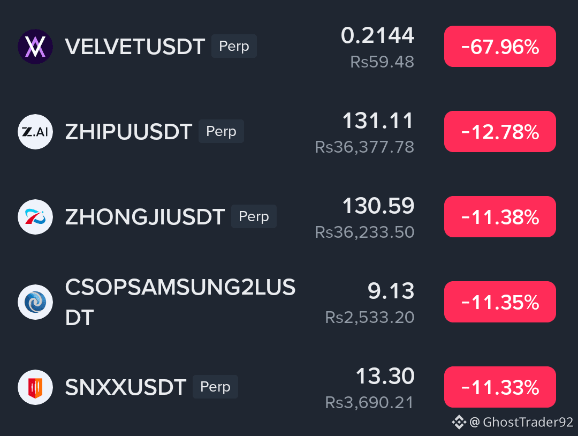Click the Perp tag beside VELVETUSDT
Screen dimensions: 578x436
(234, 46)
